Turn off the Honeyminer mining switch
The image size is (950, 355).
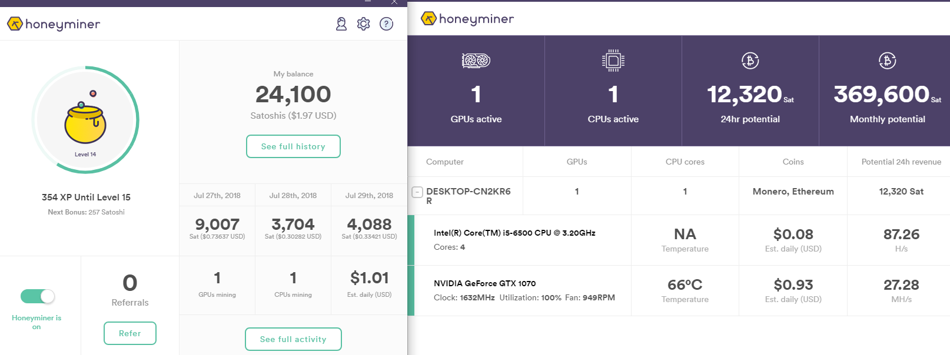pos(38,296)
